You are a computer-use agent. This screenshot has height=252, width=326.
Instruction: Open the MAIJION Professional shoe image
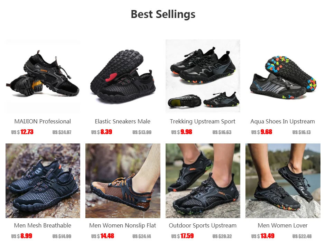click(x=43, y=76)
